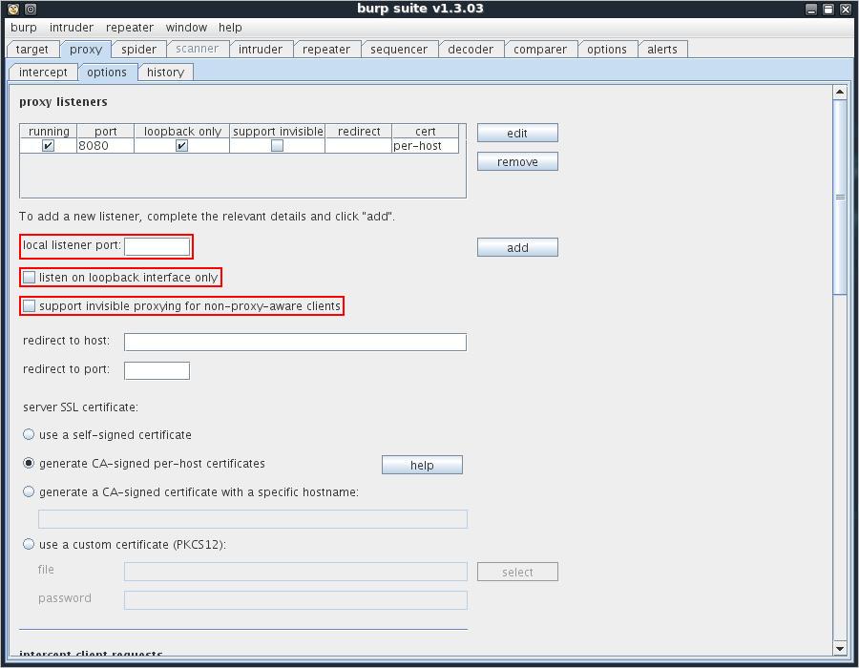Open the comparer tab
The height and width of the screenshot is (668, 859).
click(540, 50)
